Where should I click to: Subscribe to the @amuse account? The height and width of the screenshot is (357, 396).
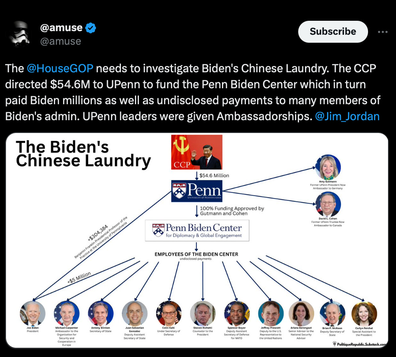point(333,32)
